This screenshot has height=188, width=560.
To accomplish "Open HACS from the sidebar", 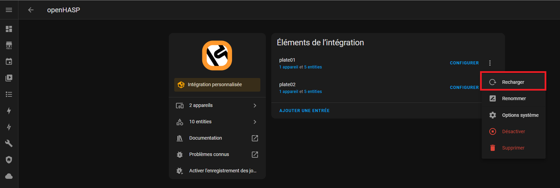I will coord(9,45).
